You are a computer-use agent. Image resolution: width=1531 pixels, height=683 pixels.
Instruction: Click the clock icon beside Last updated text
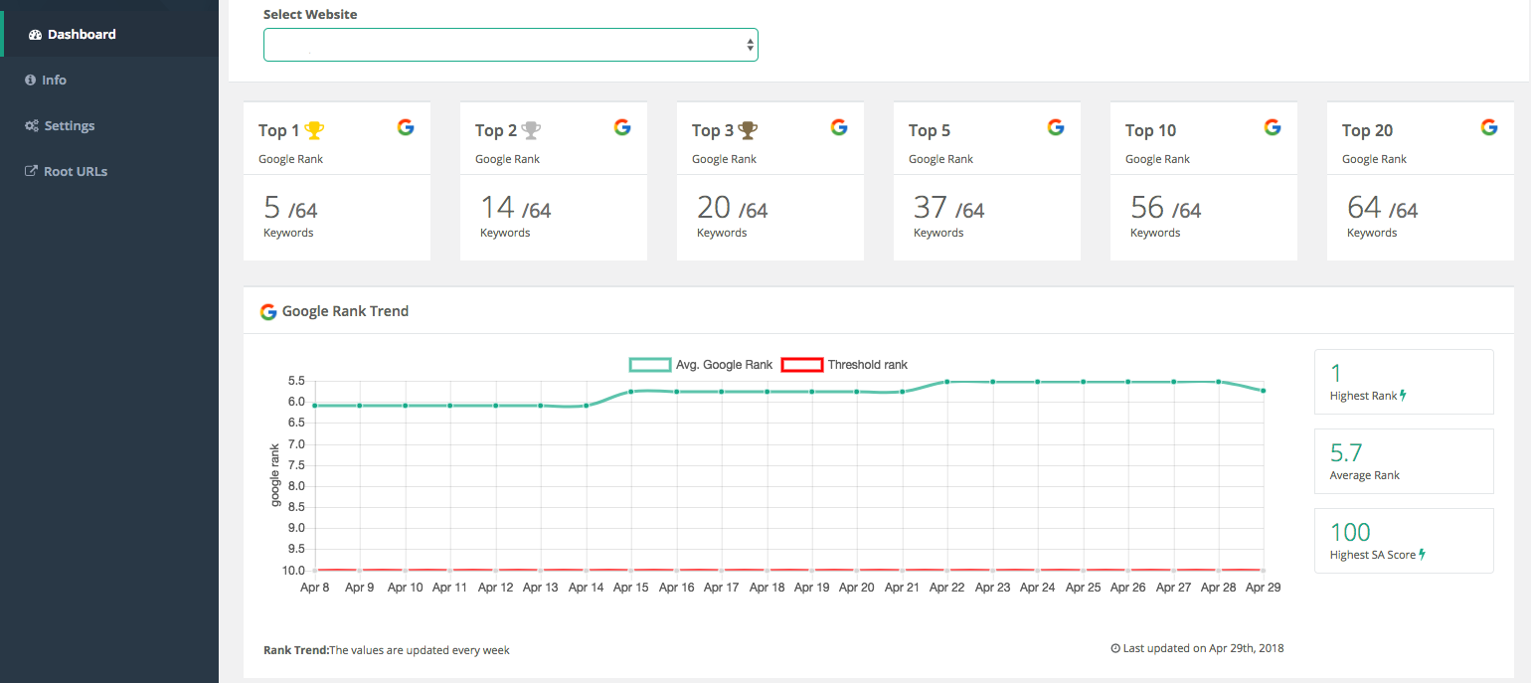[x=1115, y=648]
